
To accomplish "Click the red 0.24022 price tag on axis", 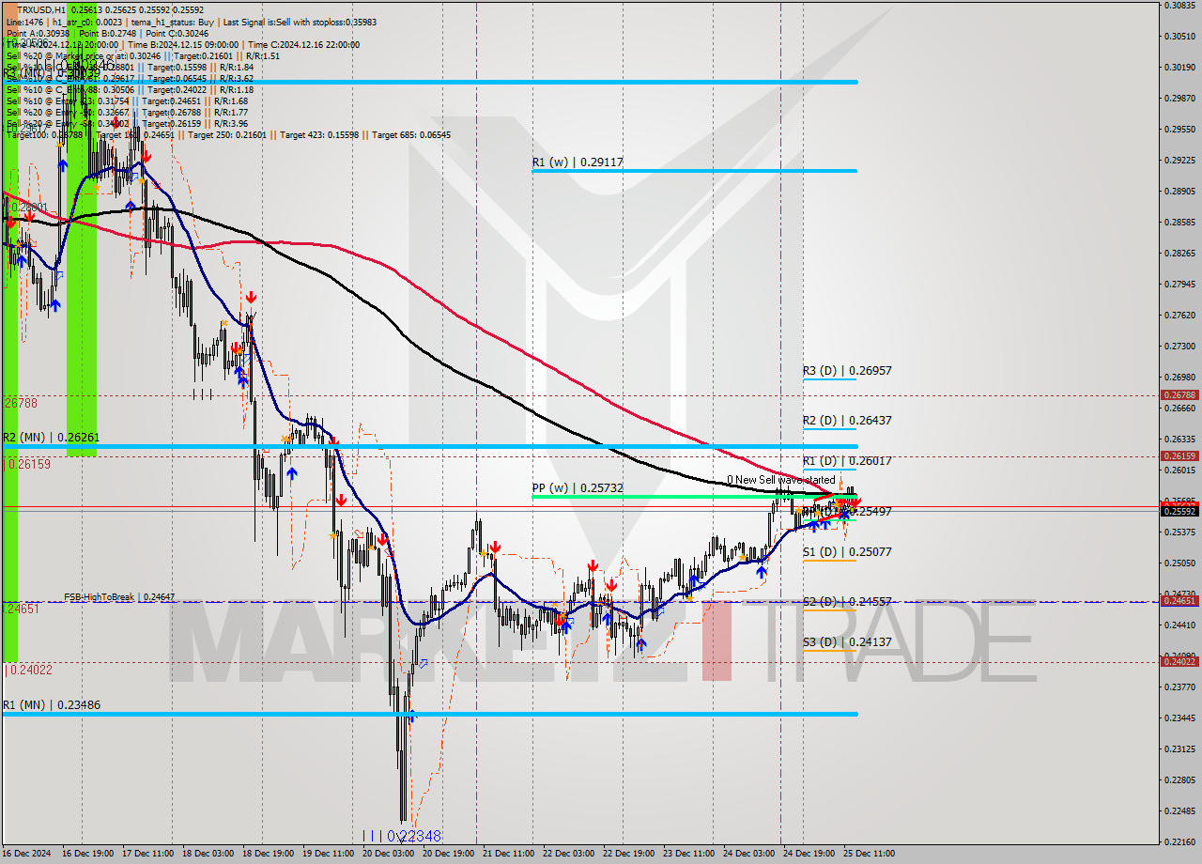I will coord(1179,662).
